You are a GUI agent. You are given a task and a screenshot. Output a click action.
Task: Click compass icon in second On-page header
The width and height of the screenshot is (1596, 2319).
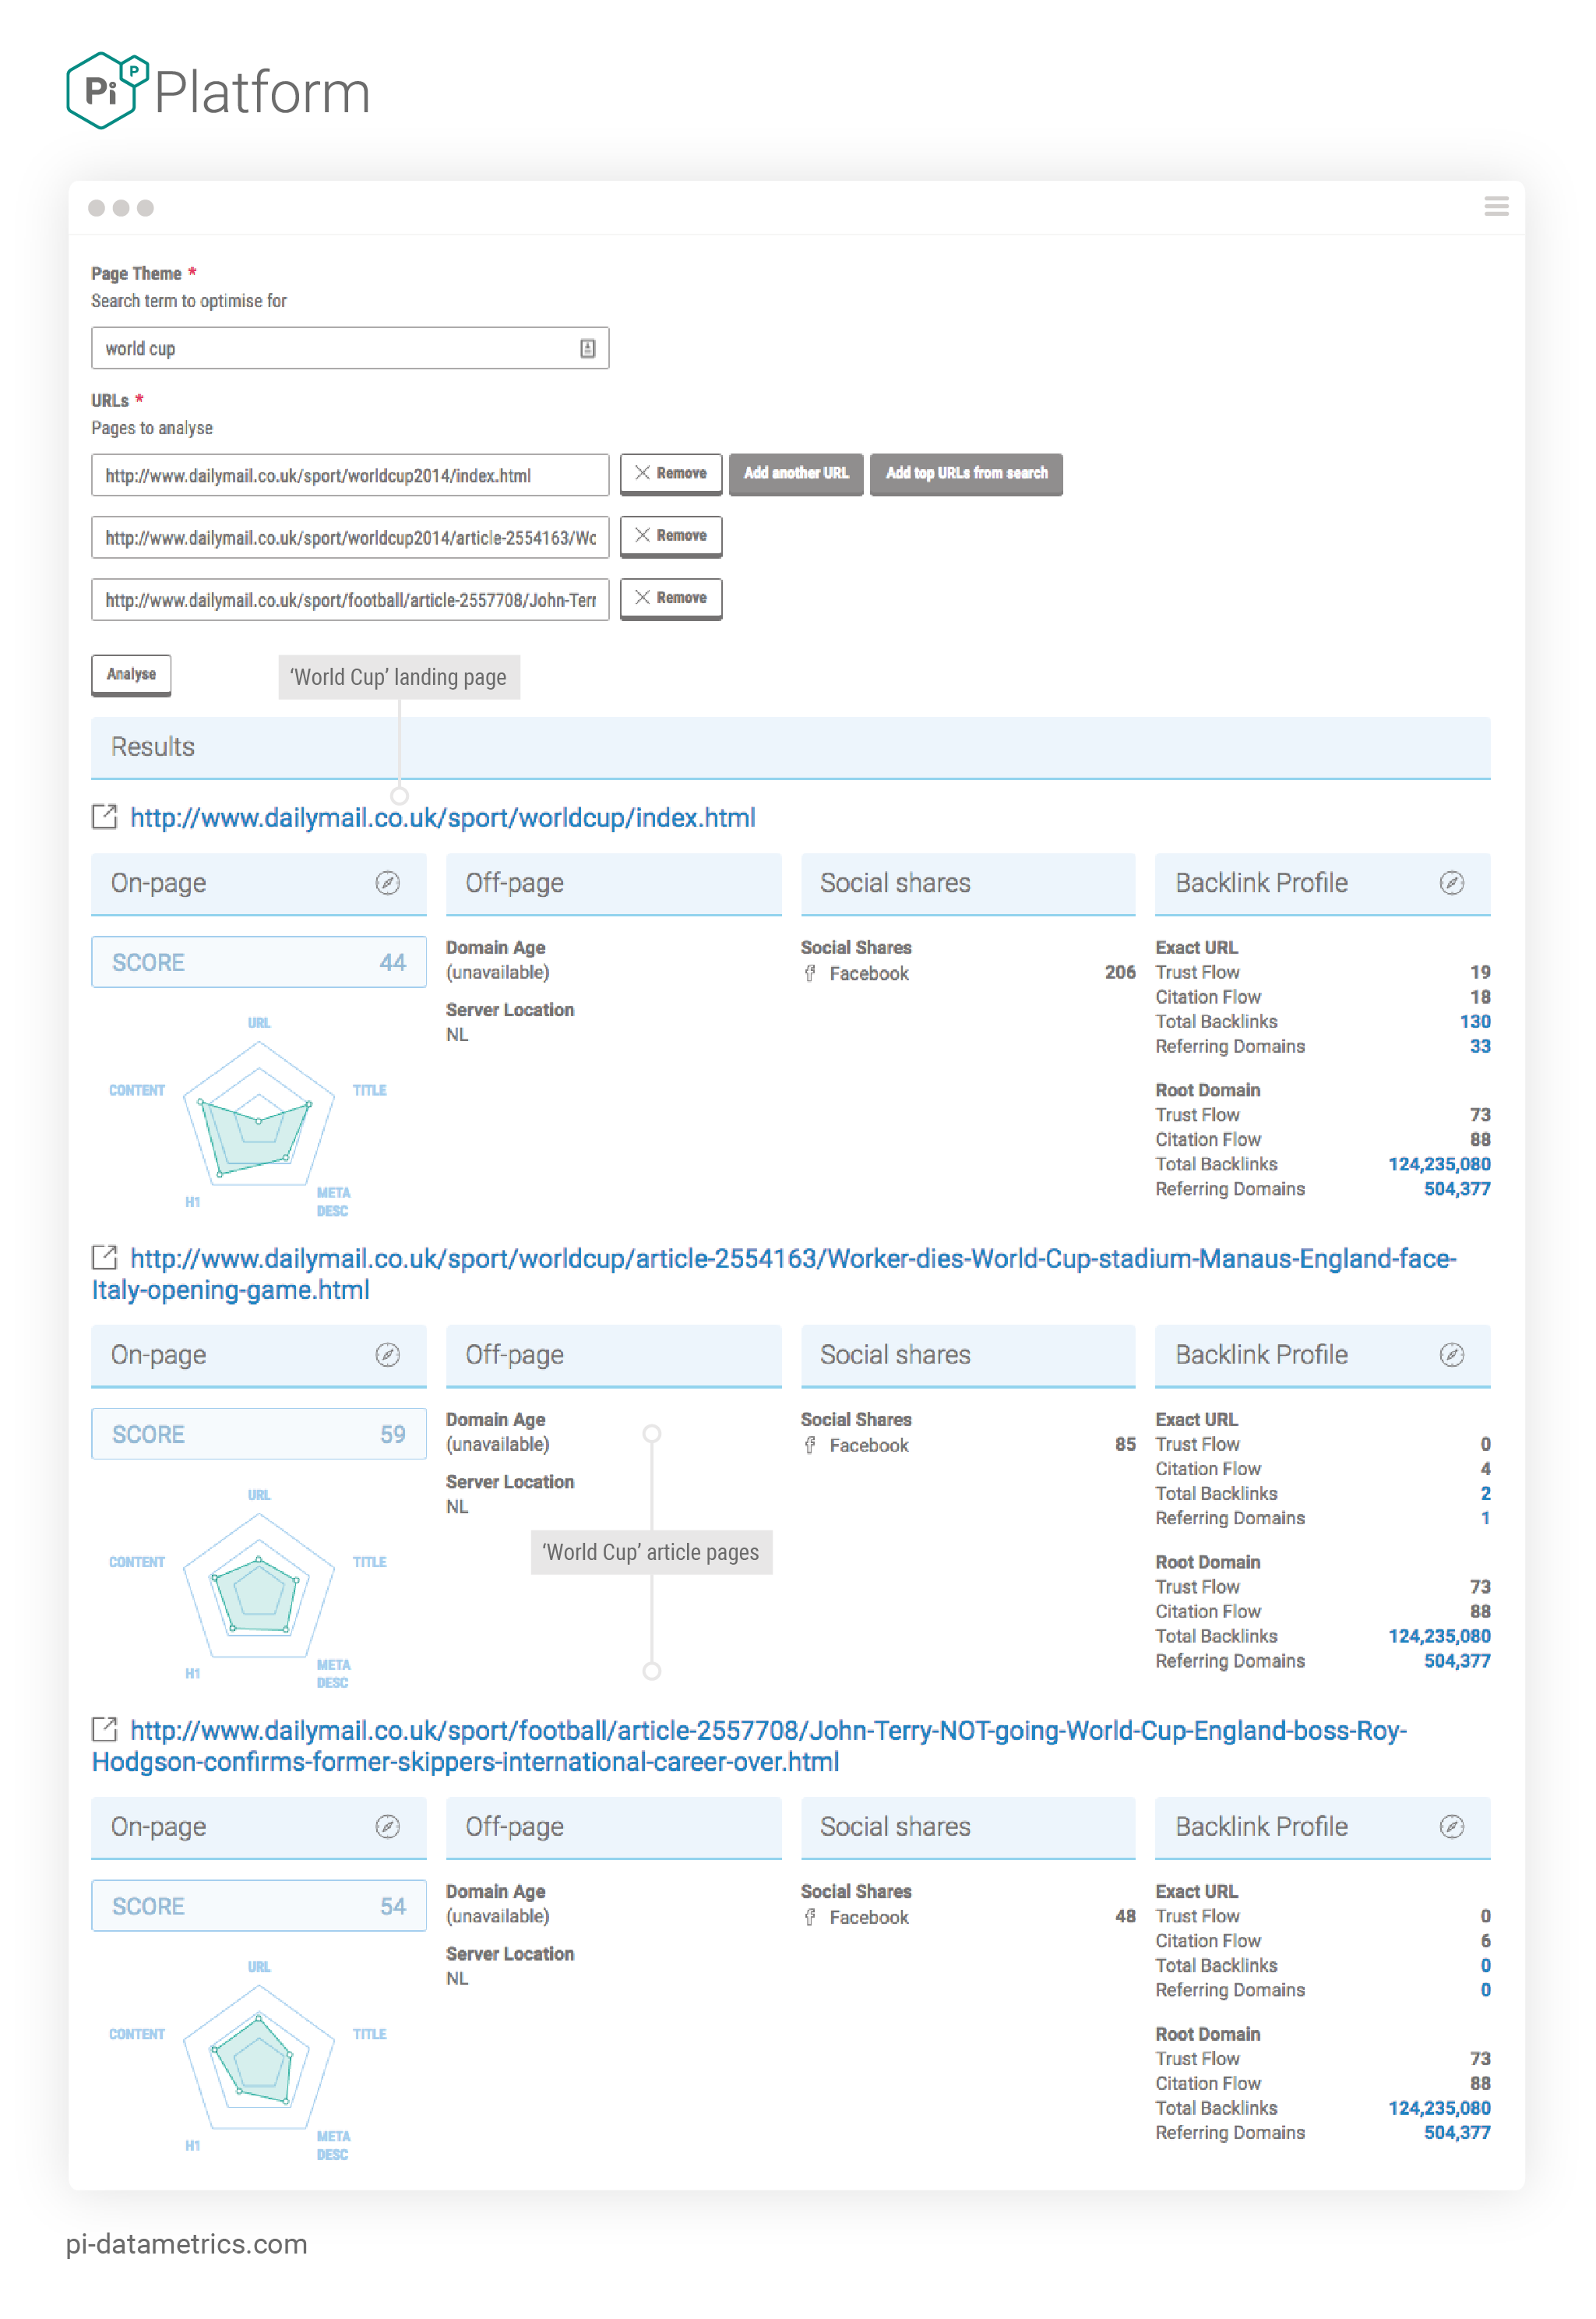click(x=388, y=1354)
